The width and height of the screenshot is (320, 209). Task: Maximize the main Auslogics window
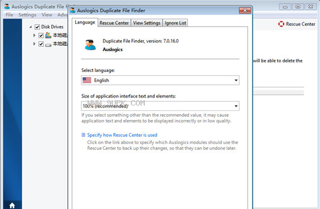(x=298, y=7)
